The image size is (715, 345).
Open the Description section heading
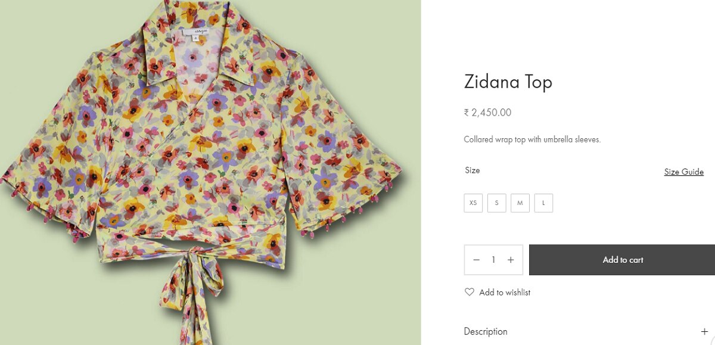pos(486,331)
